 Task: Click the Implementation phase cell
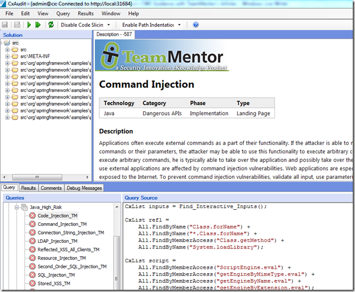pyautogui.click(x=209, y=113)
